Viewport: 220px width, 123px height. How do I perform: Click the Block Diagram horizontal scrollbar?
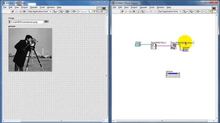162,121
